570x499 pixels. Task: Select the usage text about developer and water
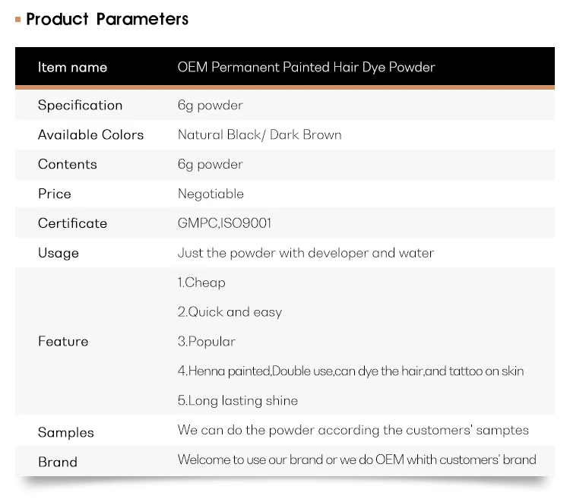[x=306, y=254]
